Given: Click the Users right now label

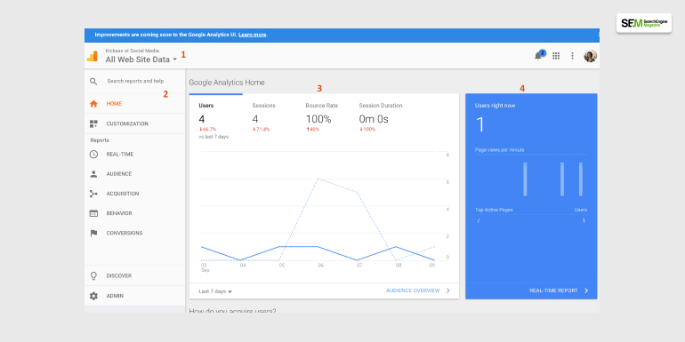Looking at the screenshot, I should pos(495,106).
